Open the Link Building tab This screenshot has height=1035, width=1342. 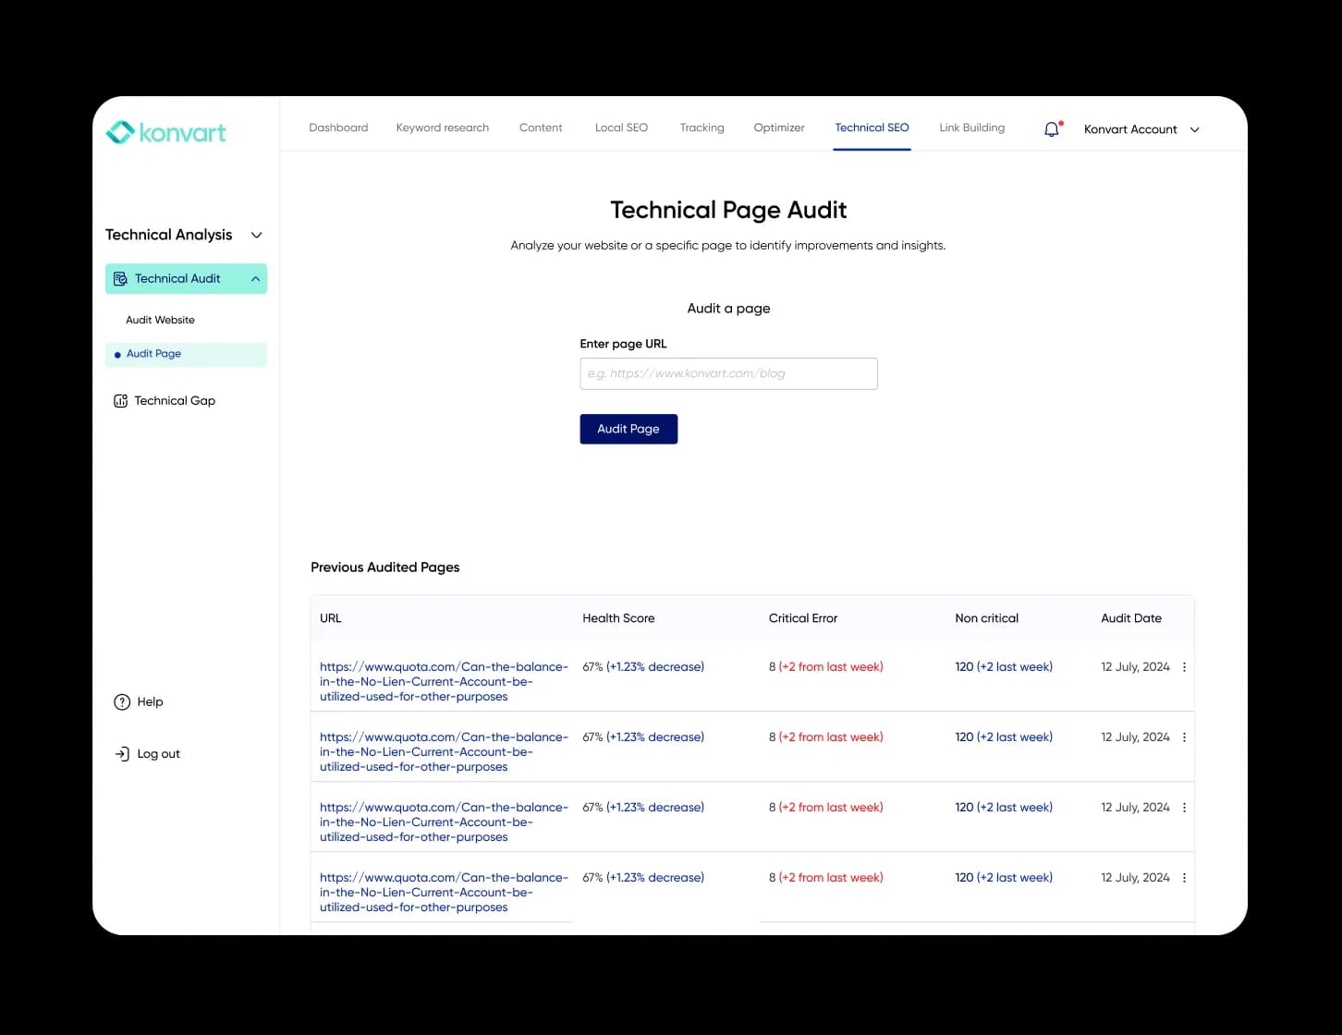click(972, 128)
